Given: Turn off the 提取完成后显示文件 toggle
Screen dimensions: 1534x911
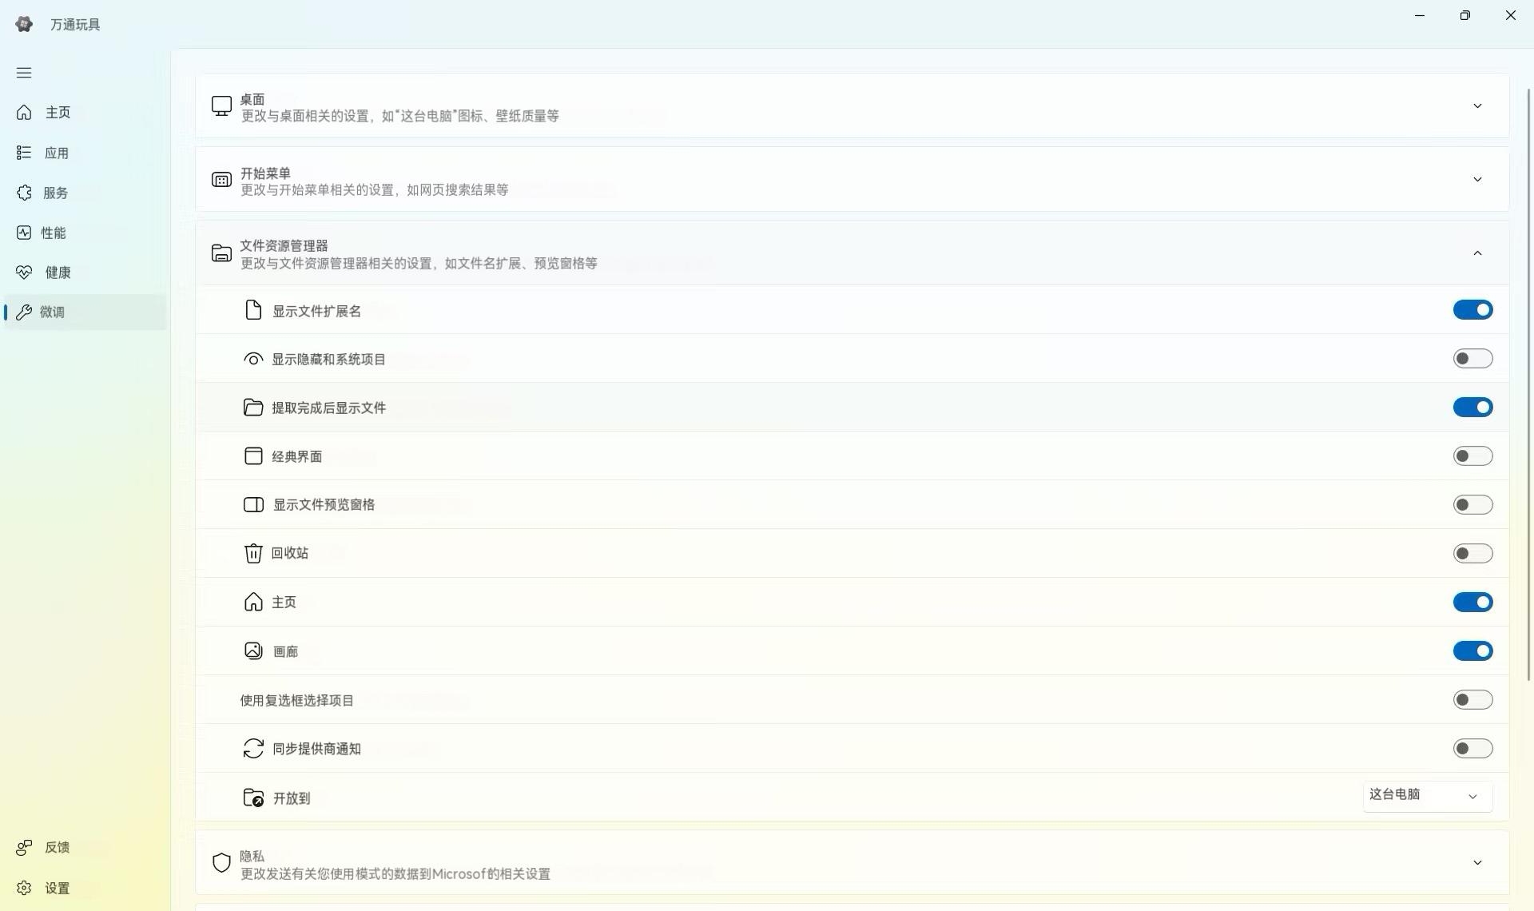Looking at the screenshot, I should click(1472, 408).
